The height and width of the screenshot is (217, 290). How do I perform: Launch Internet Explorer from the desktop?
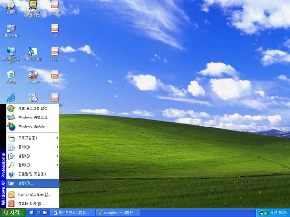click(11, 98)
